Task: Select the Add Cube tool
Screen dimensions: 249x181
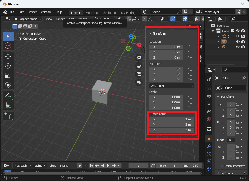Action: [8, 116]
